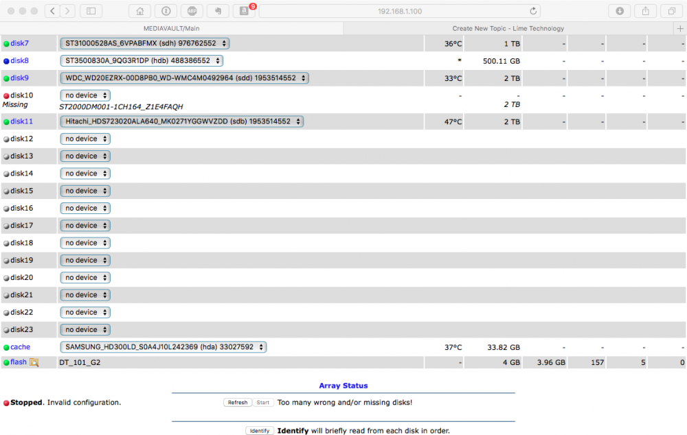Viewport: 687px width, 435px height.
Task: Reload the page with refresh icon
Action: 533,11
